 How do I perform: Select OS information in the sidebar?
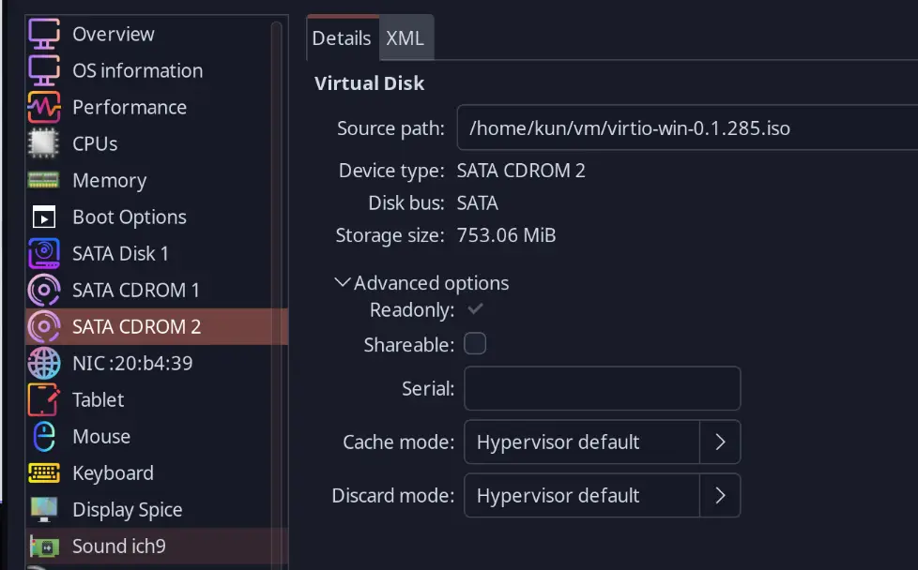137,70
